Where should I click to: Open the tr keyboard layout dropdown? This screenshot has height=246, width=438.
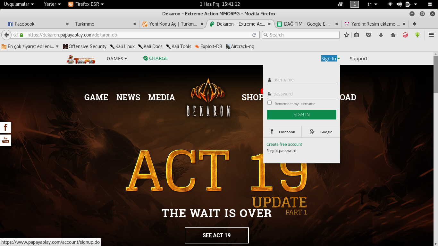(x=373, y=4)
